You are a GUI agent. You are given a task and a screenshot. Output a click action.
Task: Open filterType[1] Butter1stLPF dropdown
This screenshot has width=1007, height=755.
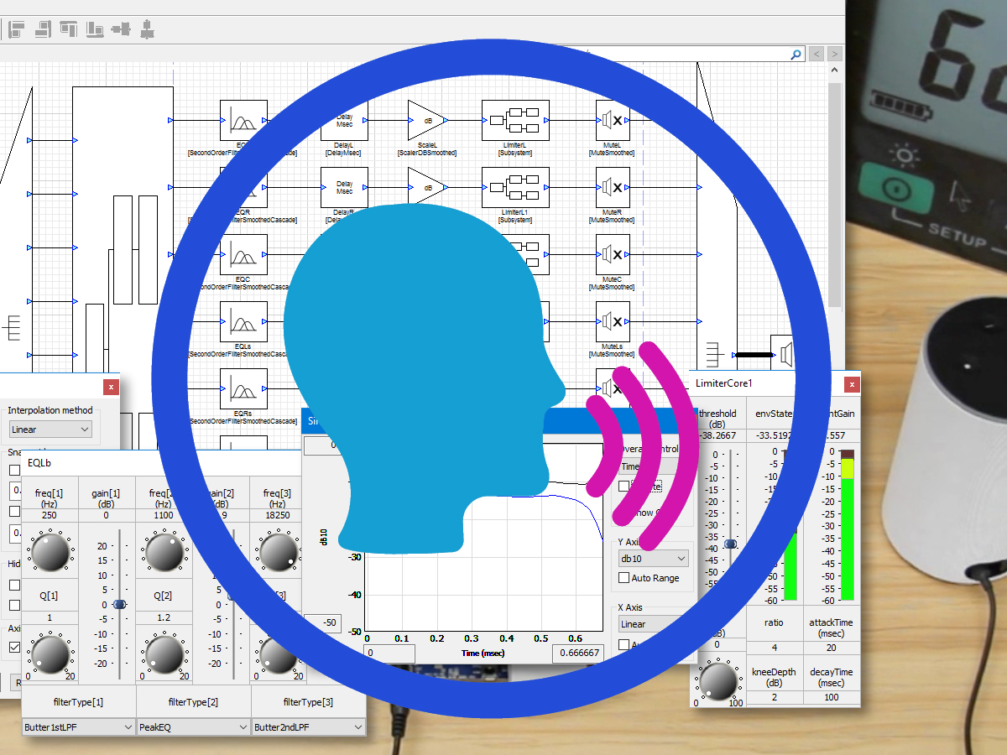click(x=79, y=727)
